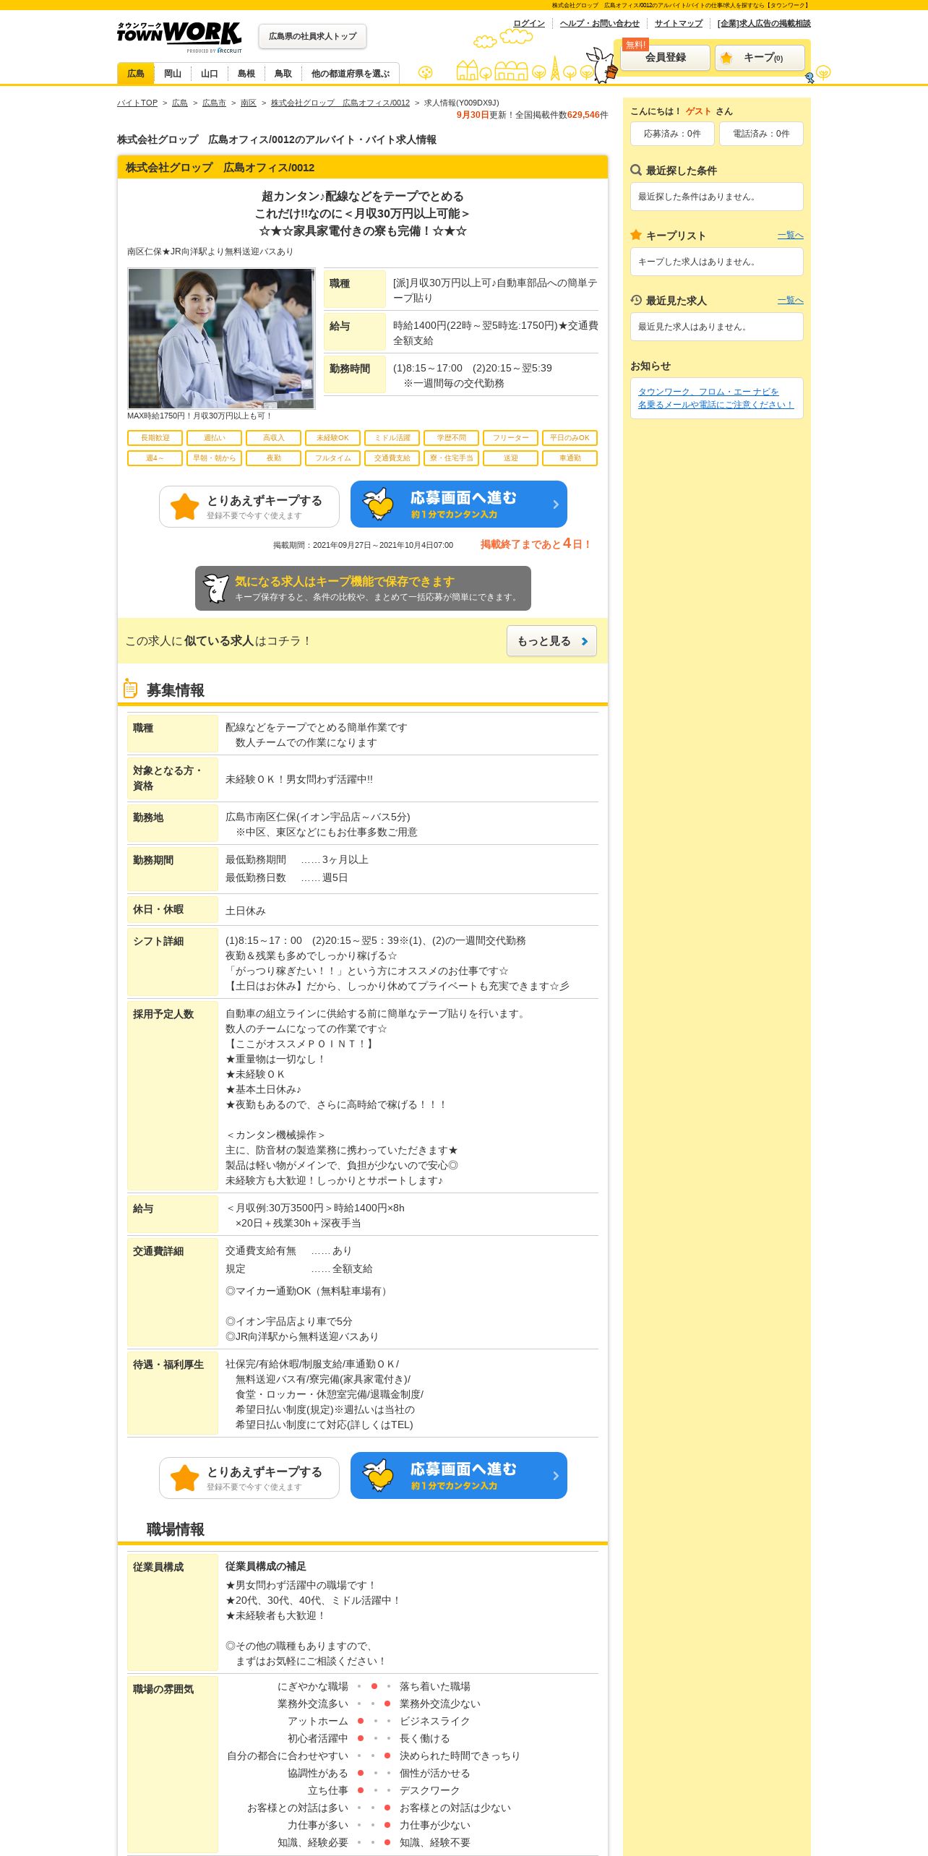Click the 平日のみOK tag

[570, 438]
